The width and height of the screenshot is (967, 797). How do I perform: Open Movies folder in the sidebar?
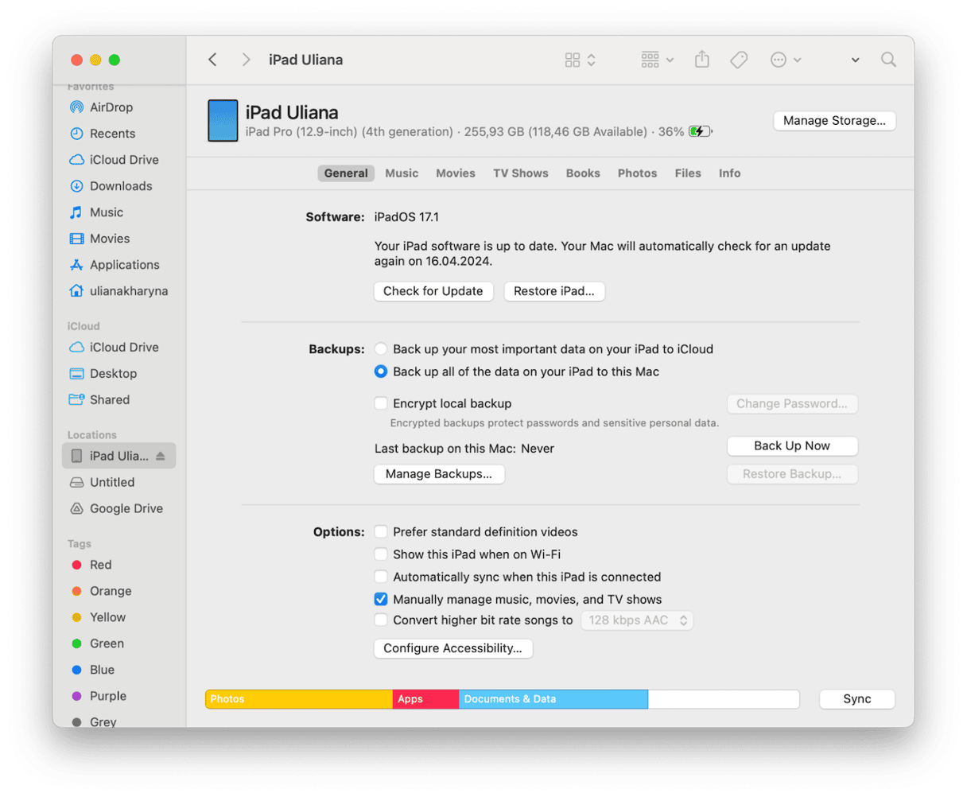pyautogui.click(x=109, y=239)
